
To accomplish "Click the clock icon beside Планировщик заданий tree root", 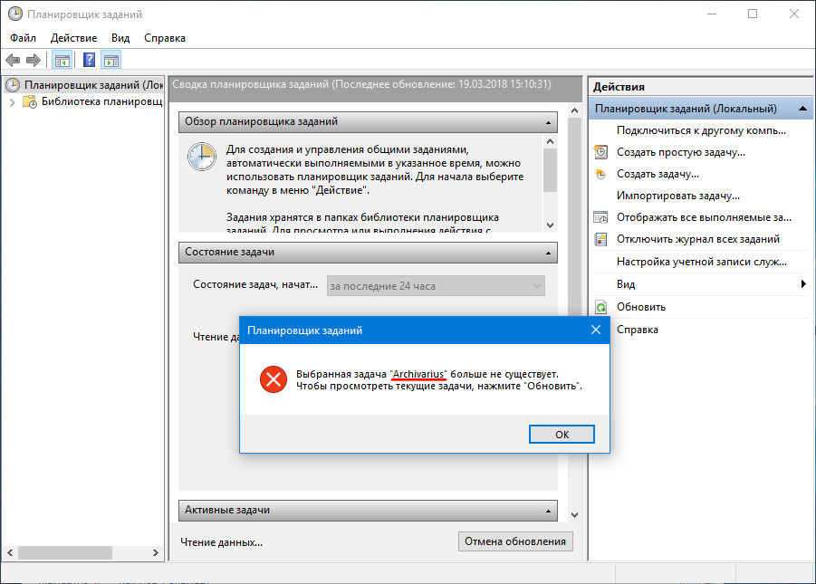I will coord(13,85).
